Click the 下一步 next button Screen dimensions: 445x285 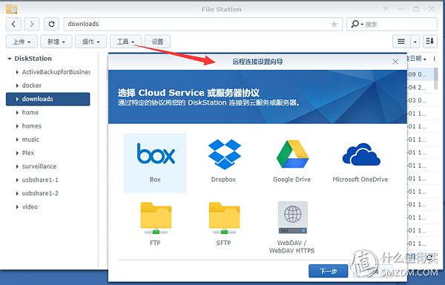pyautogui.click(x=329, y=271)
